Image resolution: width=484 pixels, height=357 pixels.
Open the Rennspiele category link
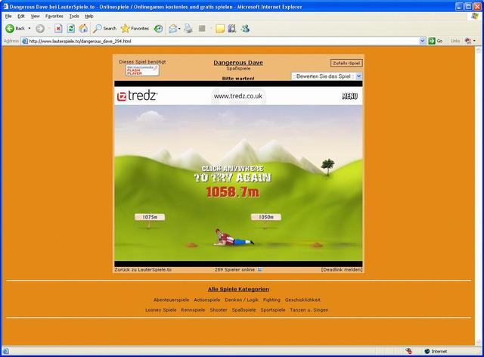click(193, 309)
